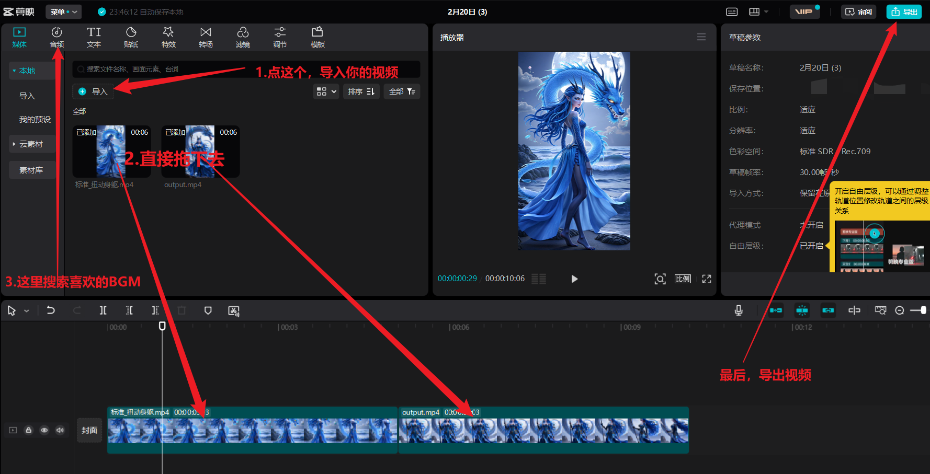Delete left of playhead
Image resolution: width=930 pixels, height=474 pixels.
[x=129, y=310]
